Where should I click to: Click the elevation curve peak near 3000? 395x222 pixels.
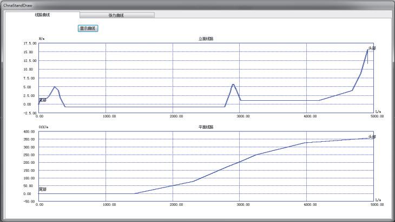[x=233, y=85]
